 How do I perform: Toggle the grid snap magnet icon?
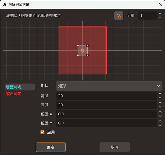click(x=119, y=15)
